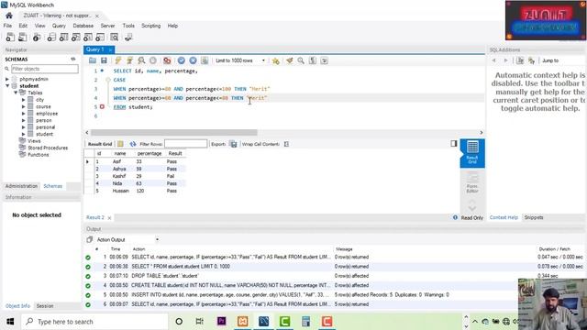Expand the personal table
Image resolution: width=587 pixels, height=330 pixels.
(x=23, y=127)
